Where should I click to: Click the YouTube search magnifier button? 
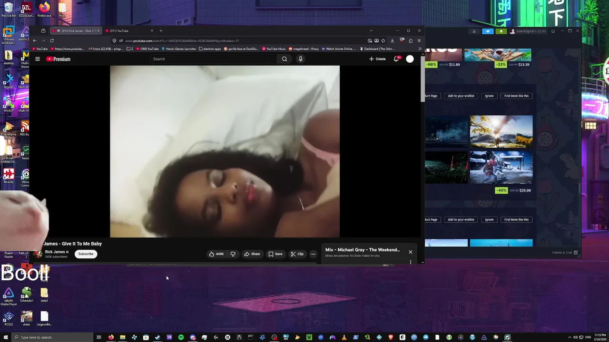coord(285,59)
